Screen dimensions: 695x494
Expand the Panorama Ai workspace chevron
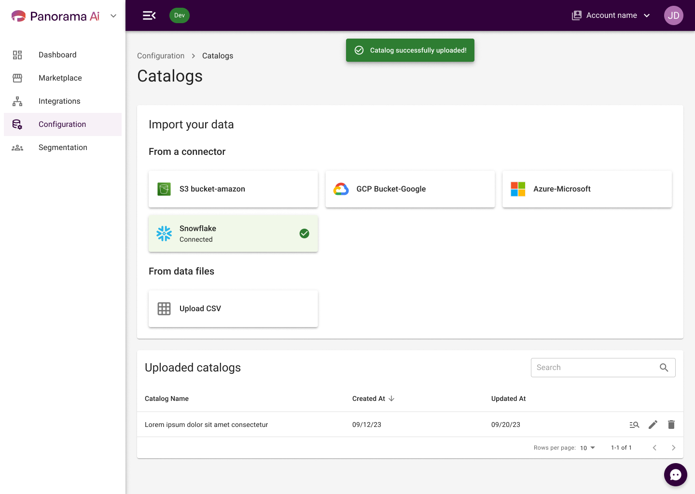[x=113, y=16]
